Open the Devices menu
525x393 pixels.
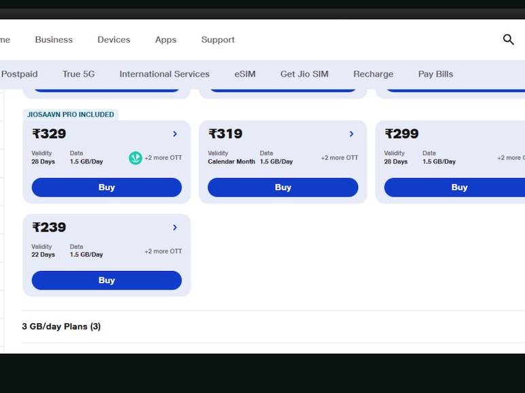pos(114,40)
